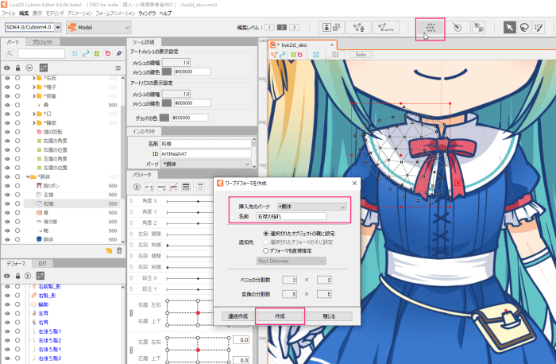Image resolution: width=556 pixels, height=364 pixels.
Task: Toggle lock circle of 胴体 art mesh row
Action: click(x=17, y=239)
